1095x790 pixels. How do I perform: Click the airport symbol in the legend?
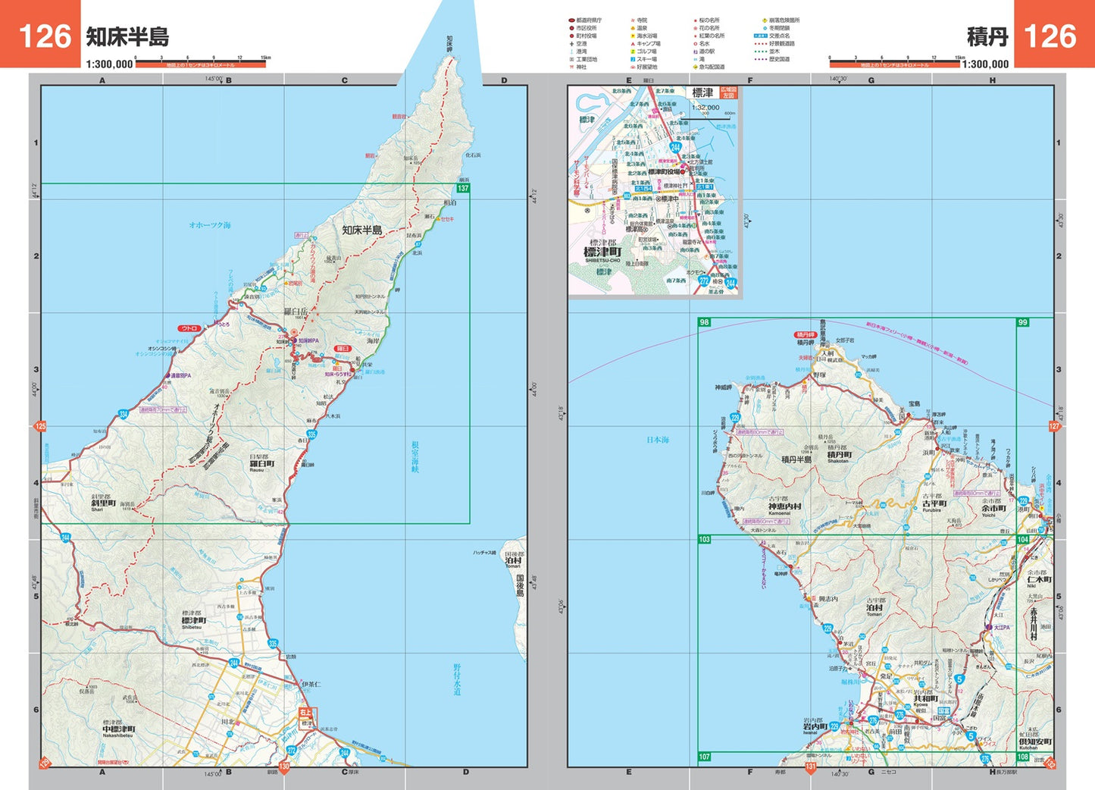[x=571, y=44]
